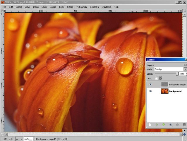The height and width of the screenshot is (141, 187).
Task: Click the horizontal scrollbar left arrow
Action: coord(6,134)
